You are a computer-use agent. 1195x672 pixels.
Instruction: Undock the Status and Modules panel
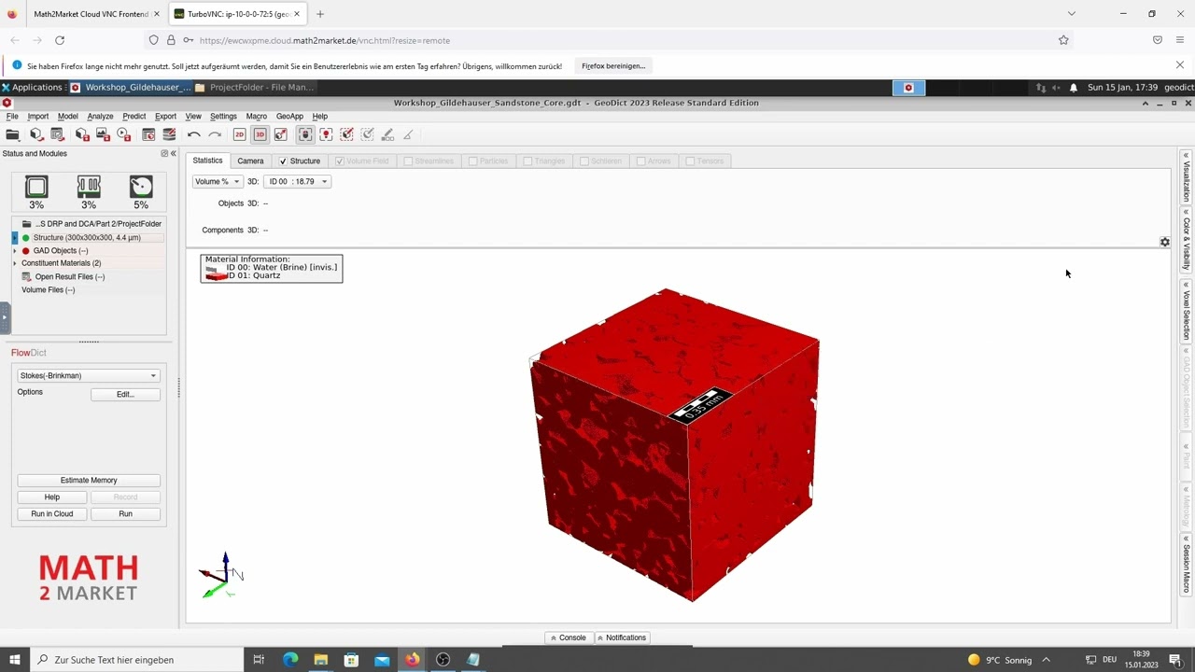[164, 153]
